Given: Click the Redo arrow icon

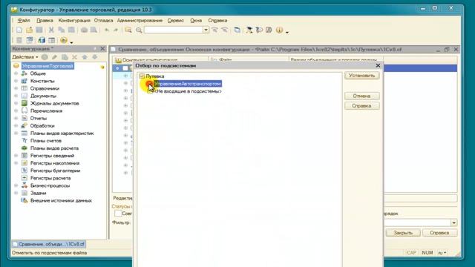Looking at the screenshot, I should coord(116,30).
